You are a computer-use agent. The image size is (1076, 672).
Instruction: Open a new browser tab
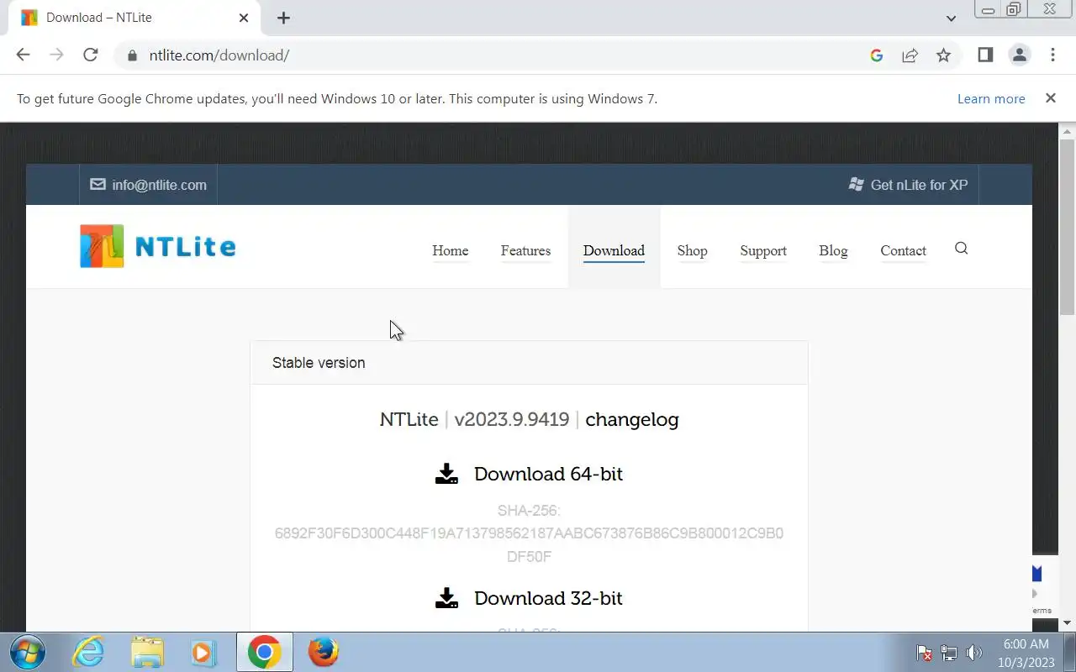click(x=283, y=18)
